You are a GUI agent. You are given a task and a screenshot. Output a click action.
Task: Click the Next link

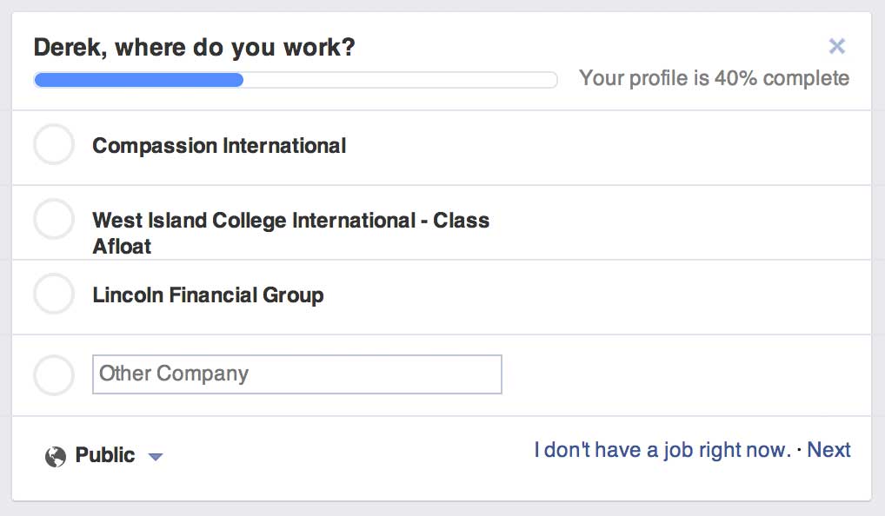tap(828, 450)
